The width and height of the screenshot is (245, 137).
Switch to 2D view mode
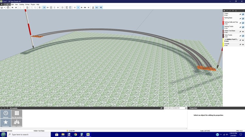(48, 7)
